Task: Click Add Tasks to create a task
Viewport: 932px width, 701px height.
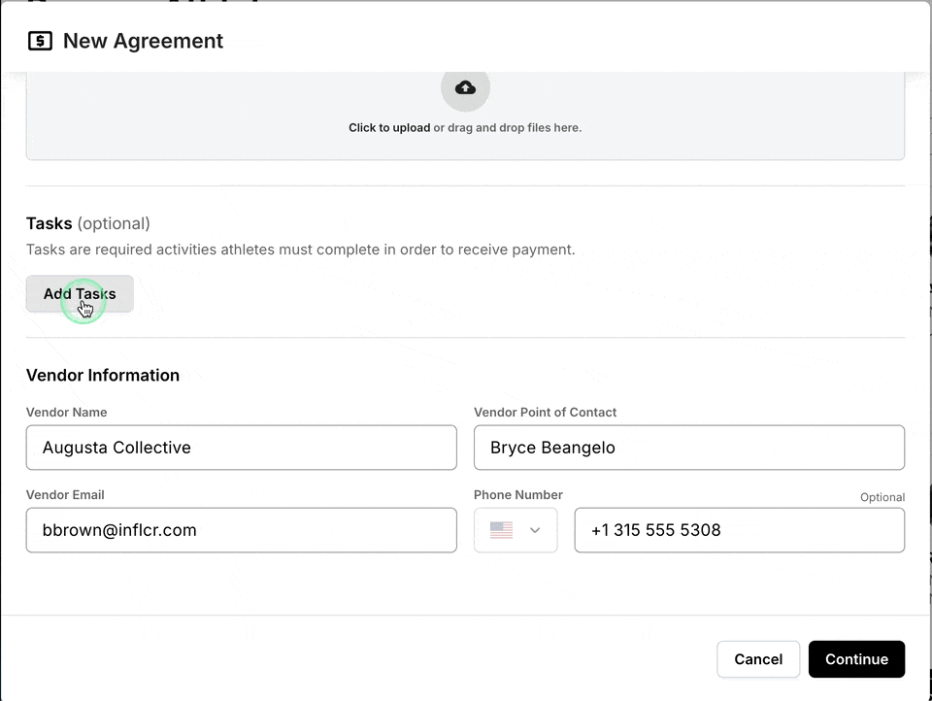Action: 79,293
